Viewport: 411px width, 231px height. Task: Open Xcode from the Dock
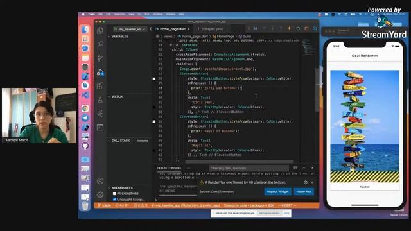click(85, 76)
